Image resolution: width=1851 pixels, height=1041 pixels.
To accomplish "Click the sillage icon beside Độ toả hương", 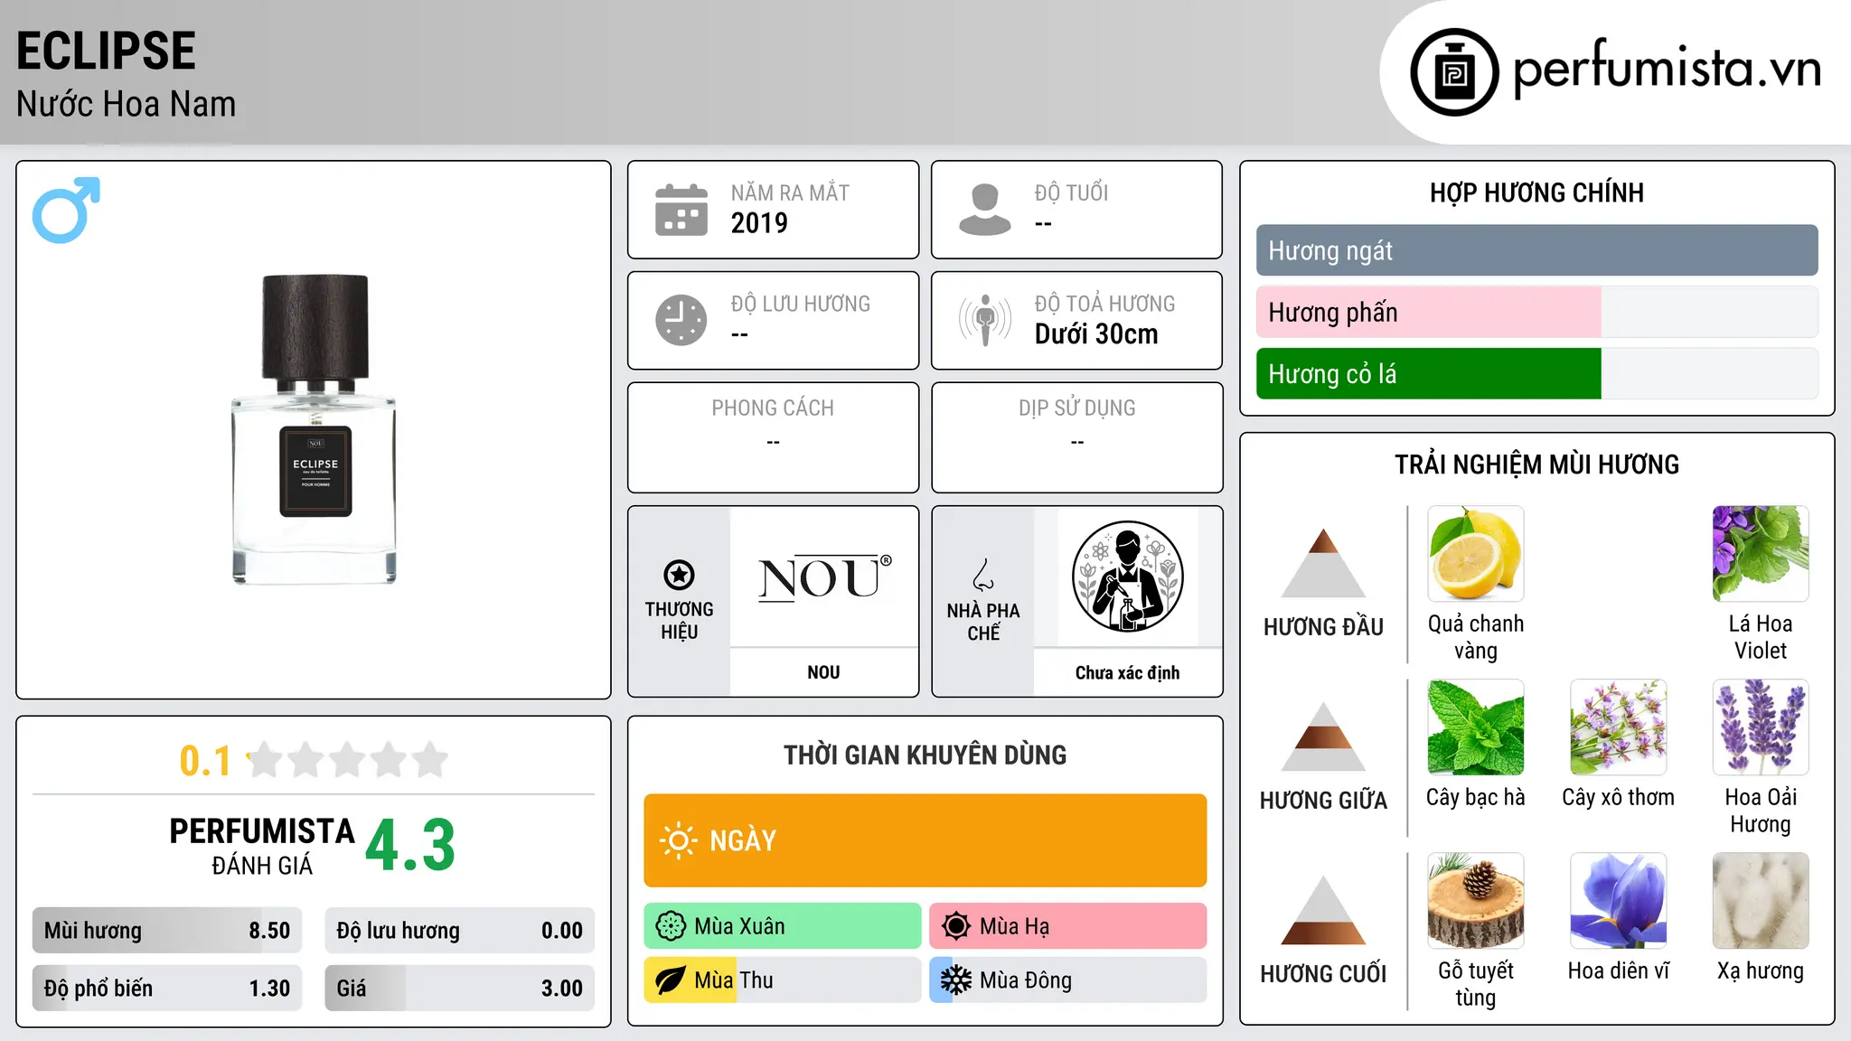I will tap(984, 320).
